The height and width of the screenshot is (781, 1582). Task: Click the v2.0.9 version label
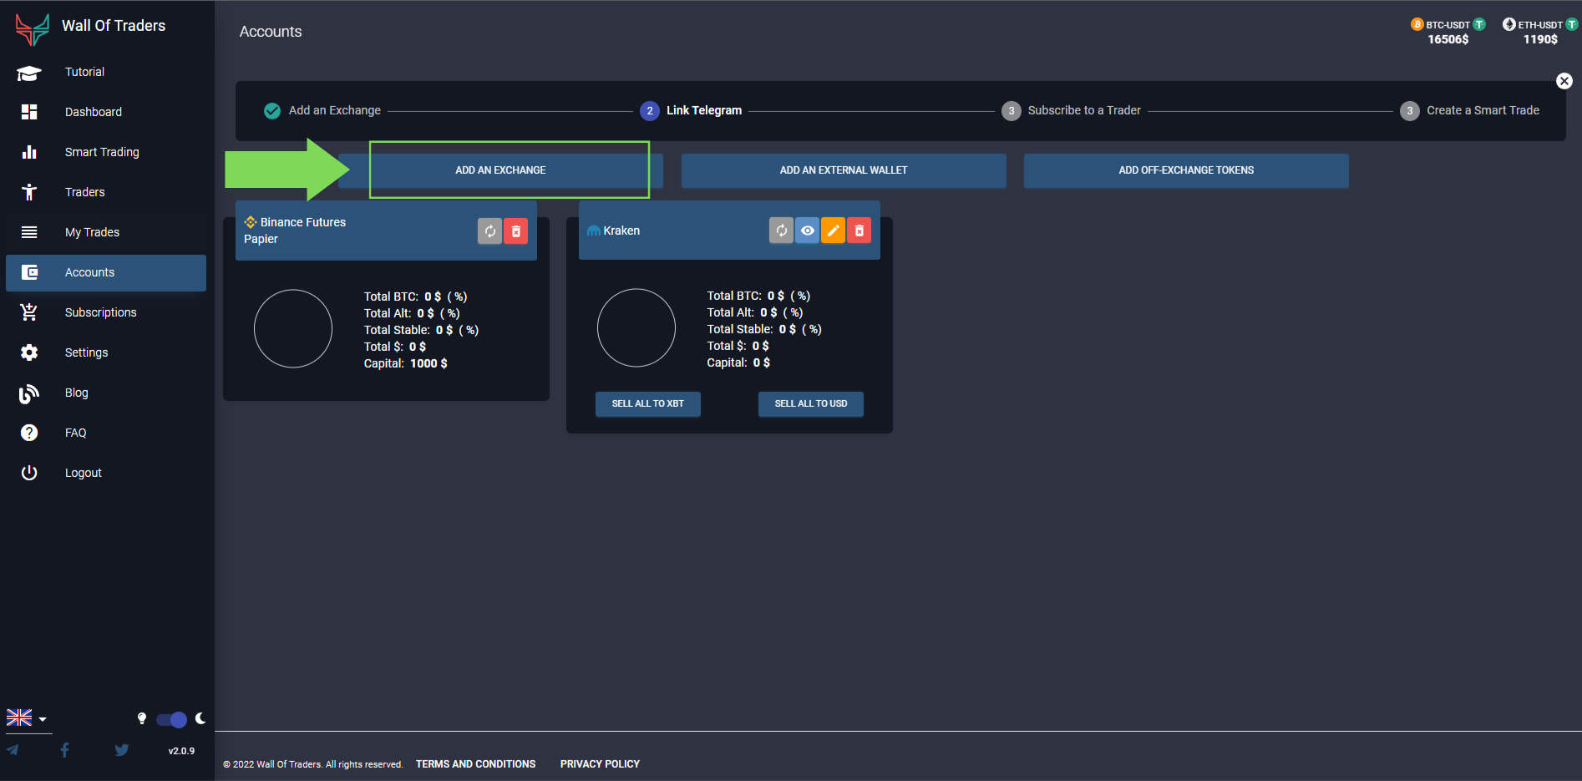[x=181, y=751]
